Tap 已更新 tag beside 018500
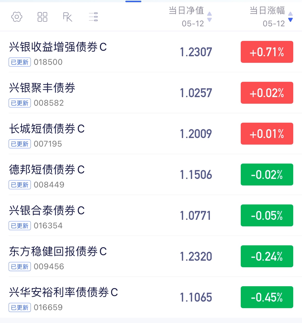The image size is (302, 323). point(20,62)
